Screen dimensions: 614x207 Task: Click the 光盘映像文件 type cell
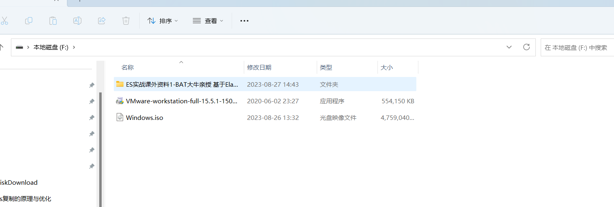coord(338,117)
